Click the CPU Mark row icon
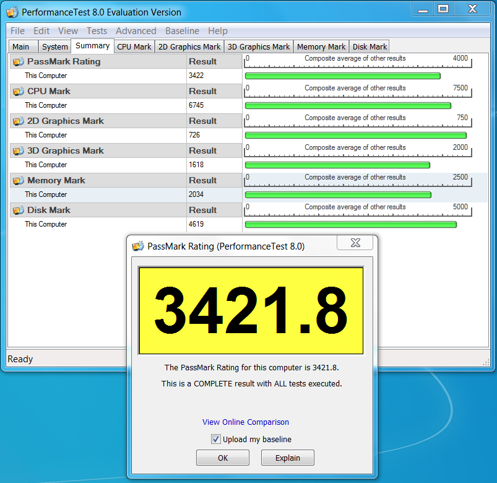The height and width of the screenshot is (483, 497). [19, 91]
